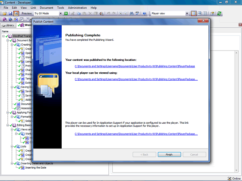Collapse the Document Basics module node

pos(8,40)
